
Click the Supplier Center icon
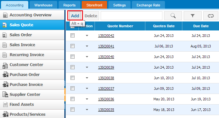click(5, 95)
